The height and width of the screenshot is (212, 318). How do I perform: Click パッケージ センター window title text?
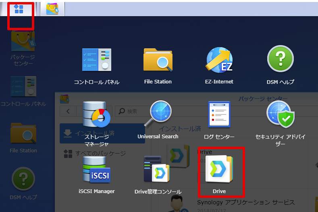[x=263, y=99]
